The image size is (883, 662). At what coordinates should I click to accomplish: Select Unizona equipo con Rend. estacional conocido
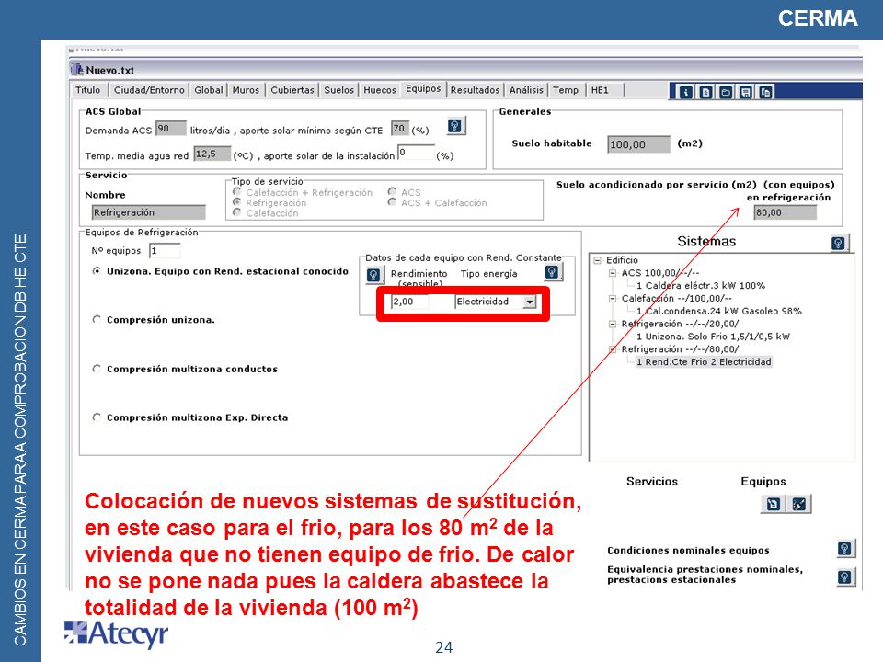97,271
